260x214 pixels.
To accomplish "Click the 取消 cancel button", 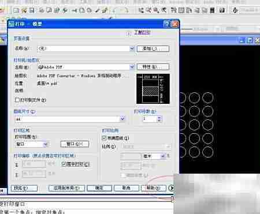I will 127,188.
